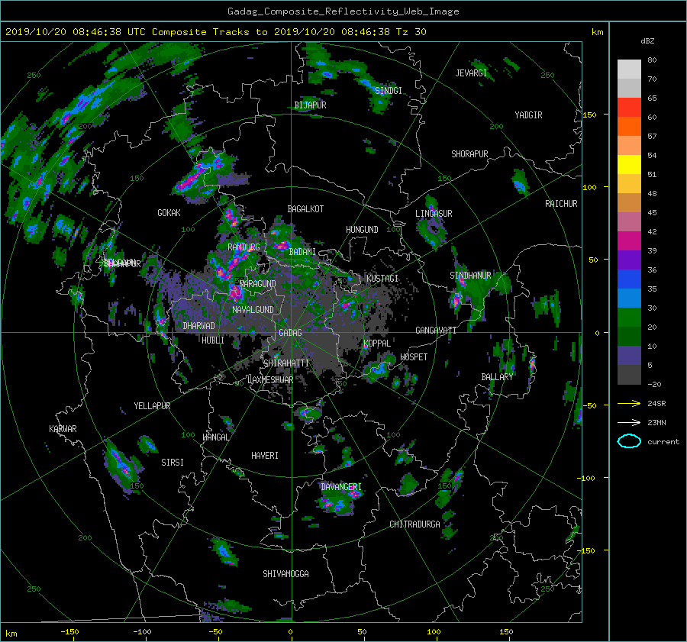
Task: Select the YELLAPUR label
Action: pyautogui.click(x=152, y=406)
